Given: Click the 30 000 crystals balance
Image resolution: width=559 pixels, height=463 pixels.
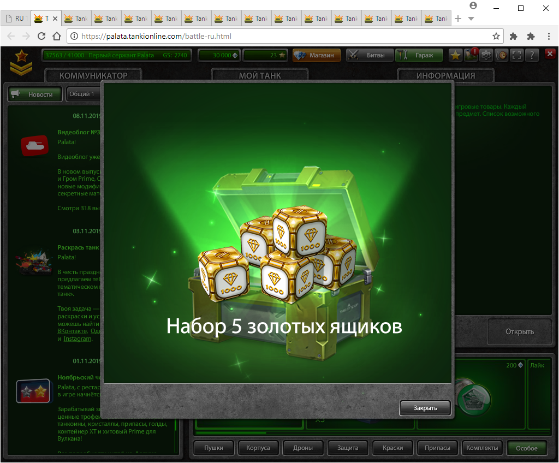Looking at the screenshot, I should [219, 55].
